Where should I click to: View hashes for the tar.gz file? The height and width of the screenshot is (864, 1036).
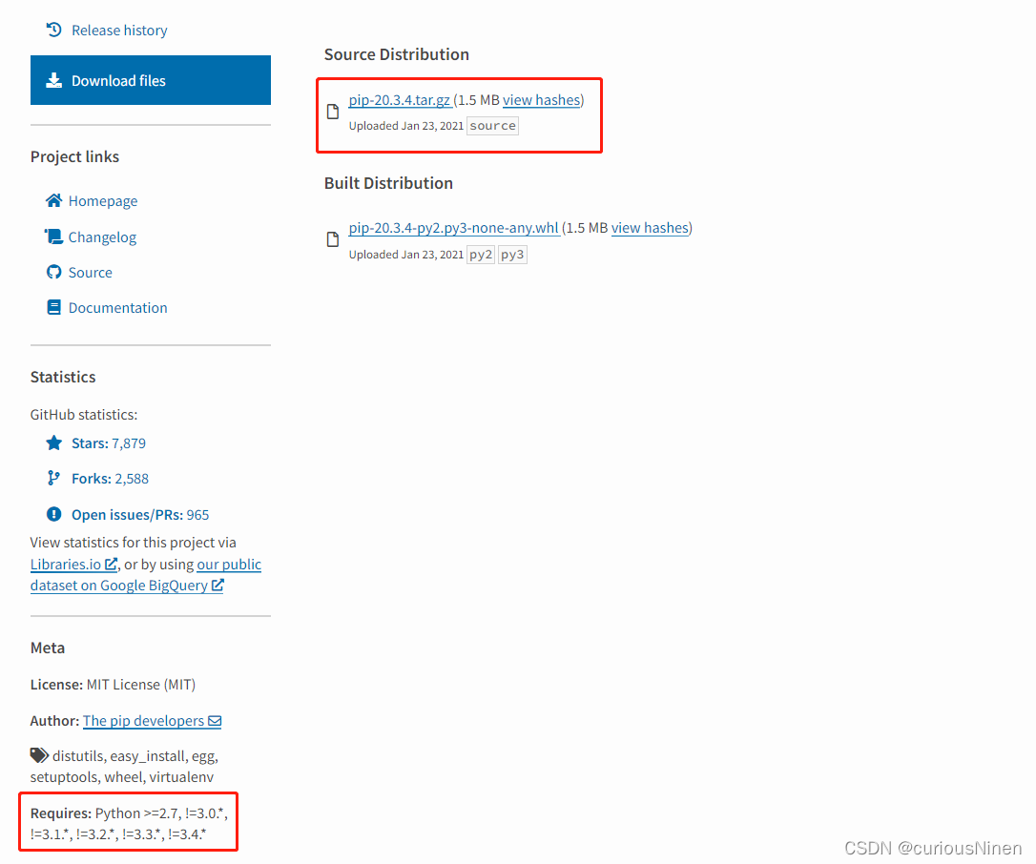(541, 100)
